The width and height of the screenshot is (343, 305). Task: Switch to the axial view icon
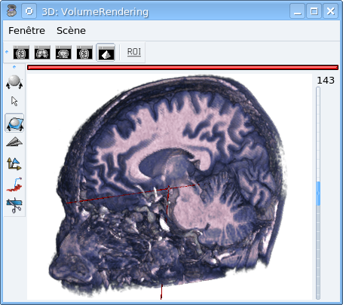tap(21, 53)
